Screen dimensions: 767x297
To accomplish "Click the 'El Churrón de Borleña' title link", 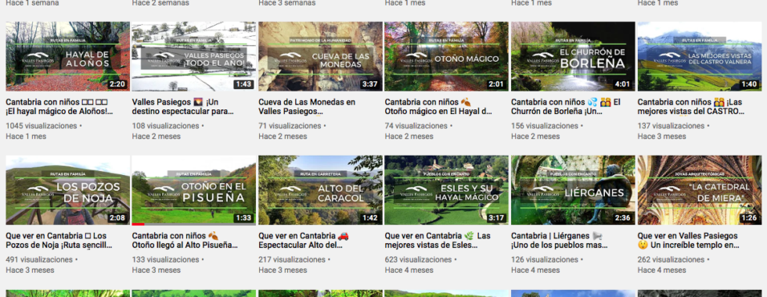I will [x=566, y=107].
